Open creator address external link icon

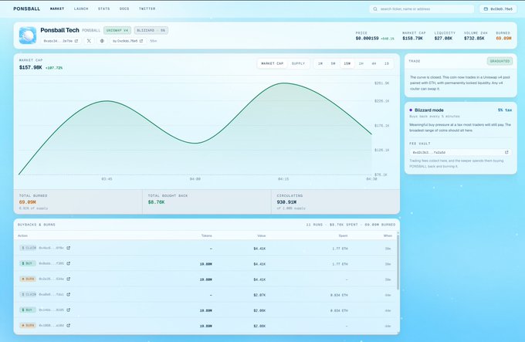coord(141,41)
